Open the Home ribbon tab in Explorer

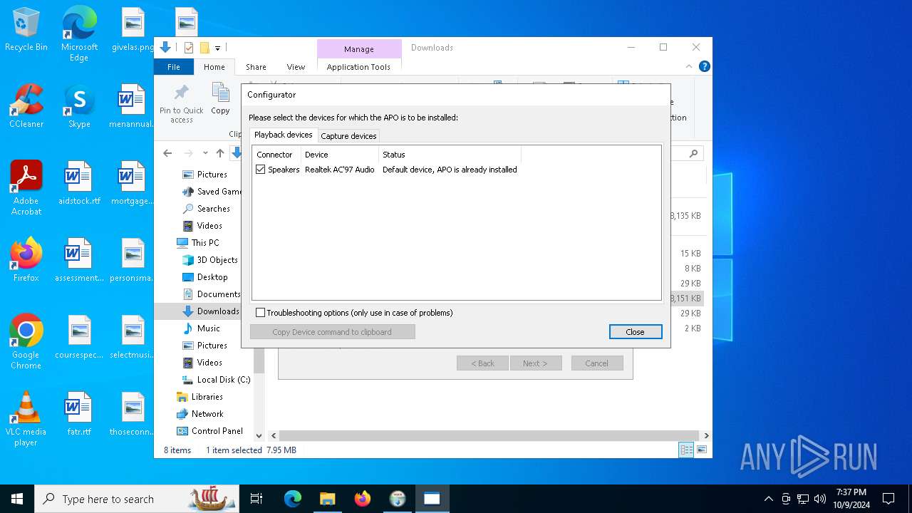point(214,67)
